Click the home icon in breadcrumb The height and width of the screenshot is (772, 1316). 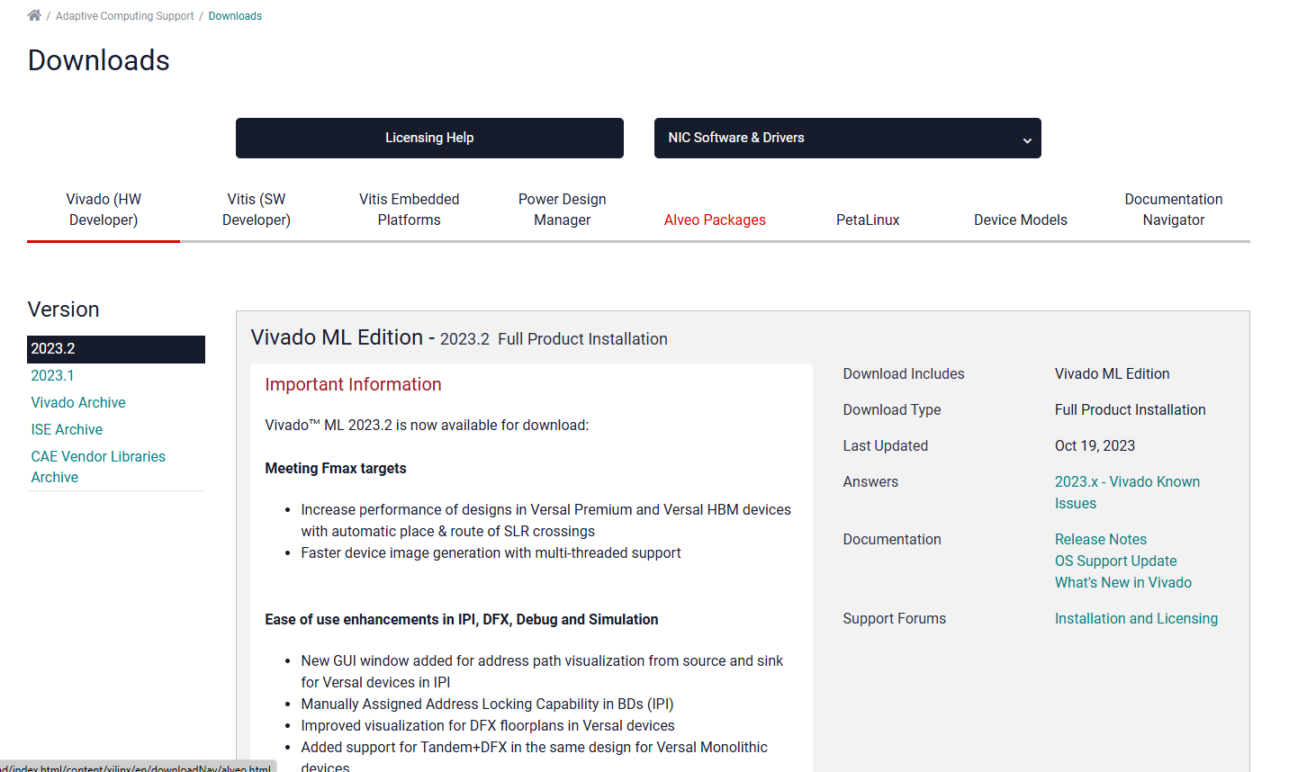(34, 15)
